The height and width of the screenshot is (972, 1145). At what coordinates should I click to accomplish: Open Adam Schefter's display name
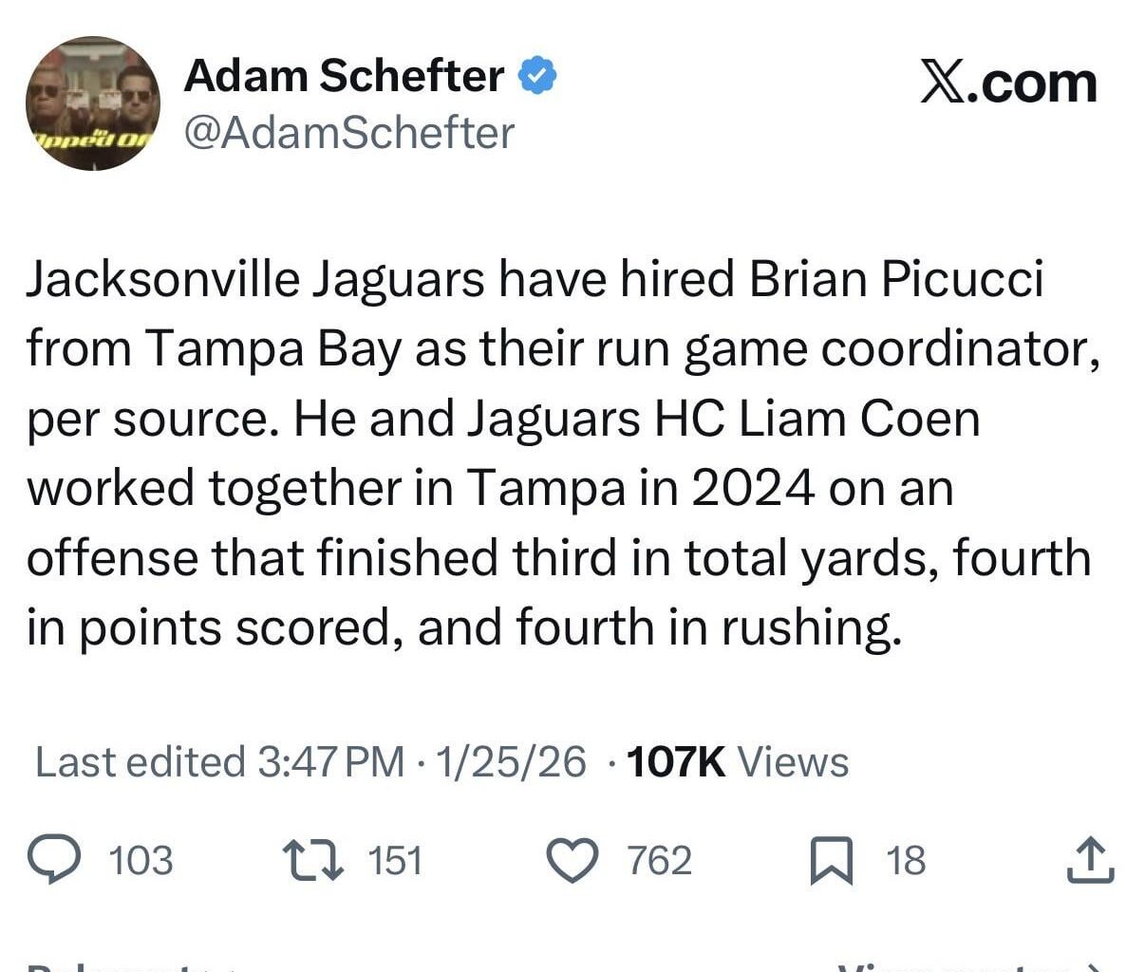(342, 76)
